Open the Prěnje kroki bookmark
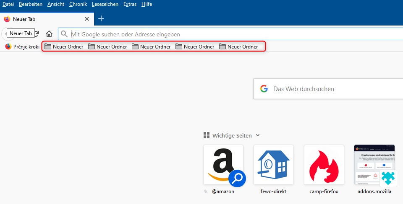 pyautogui.click(x=22, y=47)
